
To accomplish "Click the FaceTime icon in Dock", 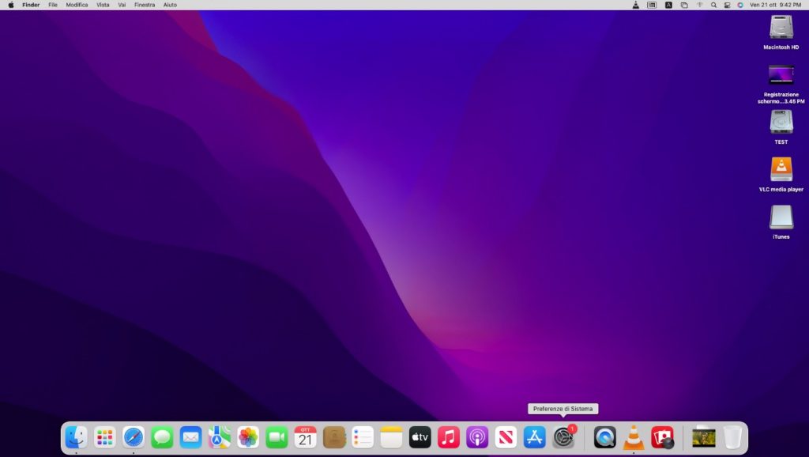I will (277, 436).
